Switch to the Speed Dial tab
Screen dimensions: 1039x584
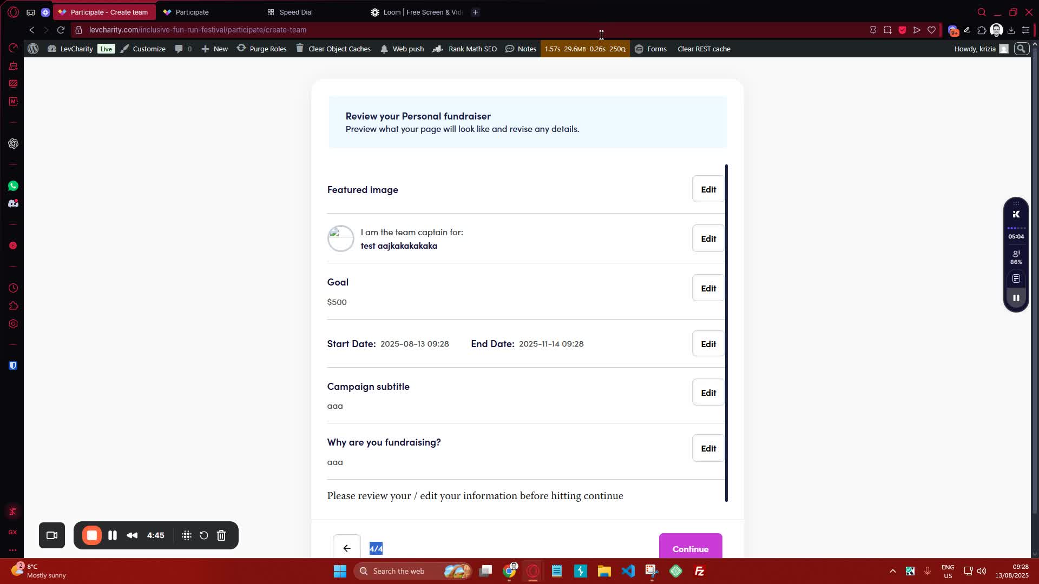[296, 12]
